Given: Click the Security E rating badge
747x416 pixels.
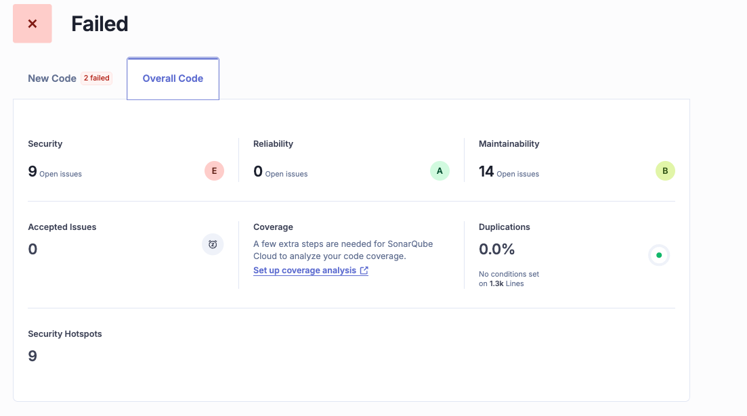Looking at the screenshot, I should (x=214, y=171).
